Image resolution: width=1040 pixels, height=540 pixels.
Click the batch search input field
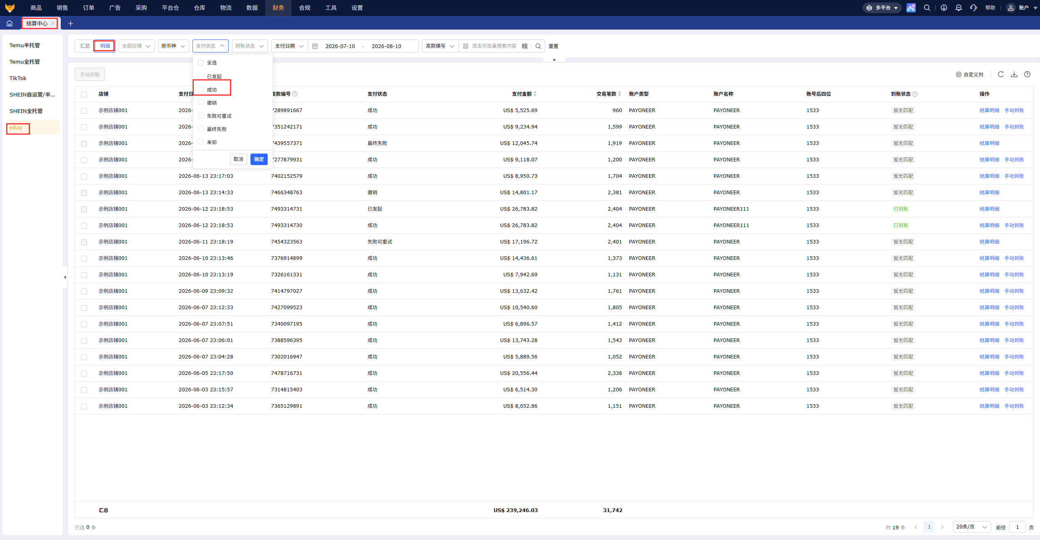(x=494, y=46)
